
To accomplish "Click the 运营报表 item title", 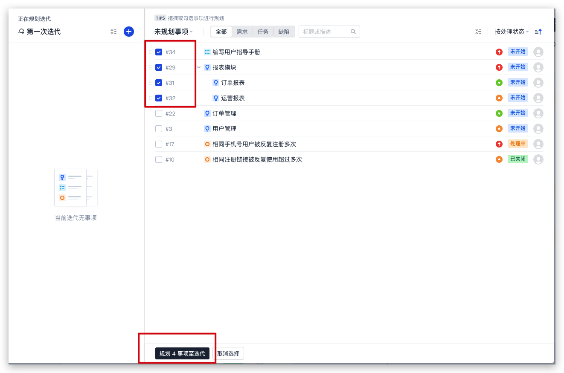I will click(233, 98).
